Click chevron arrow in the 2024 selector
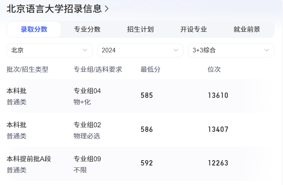The width and height of the screenshot is (283, 185). (176, 50)
